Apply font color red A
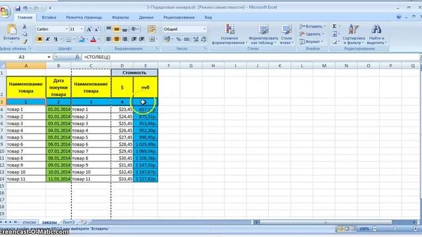 coord(94,39)
